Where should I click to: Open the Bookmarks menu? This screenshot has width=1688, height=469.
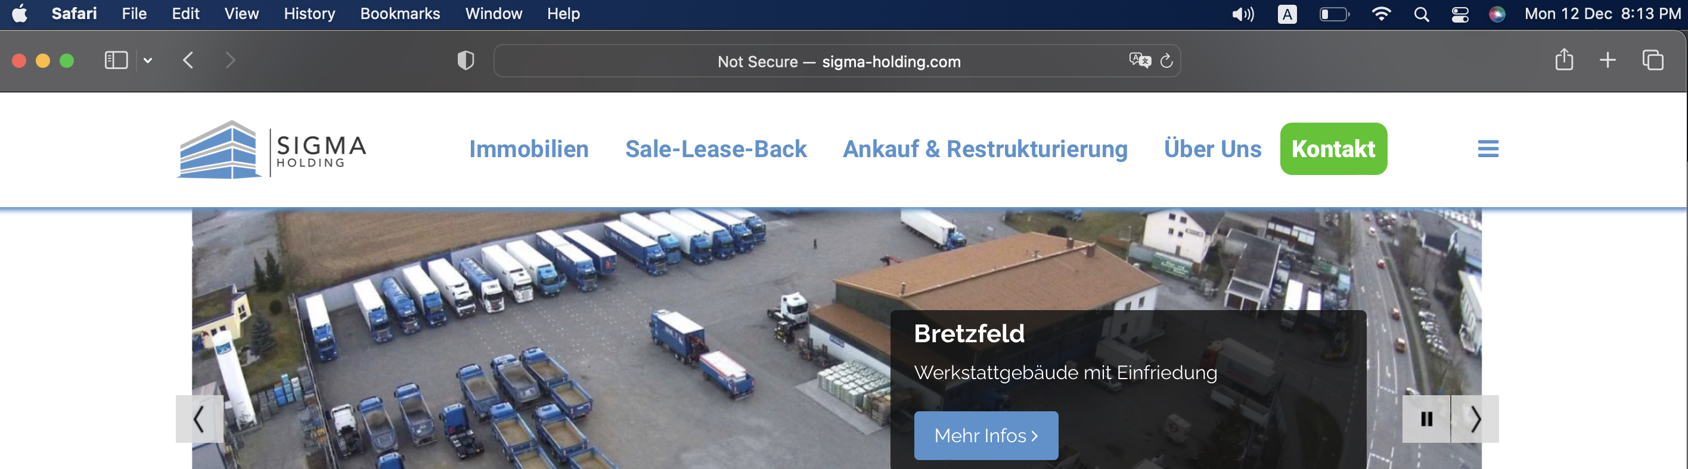point(400,14)
